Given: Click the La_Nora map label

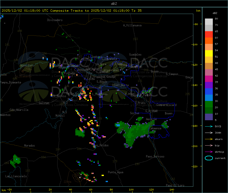Looking at the screenshot, I should [101, 64].
